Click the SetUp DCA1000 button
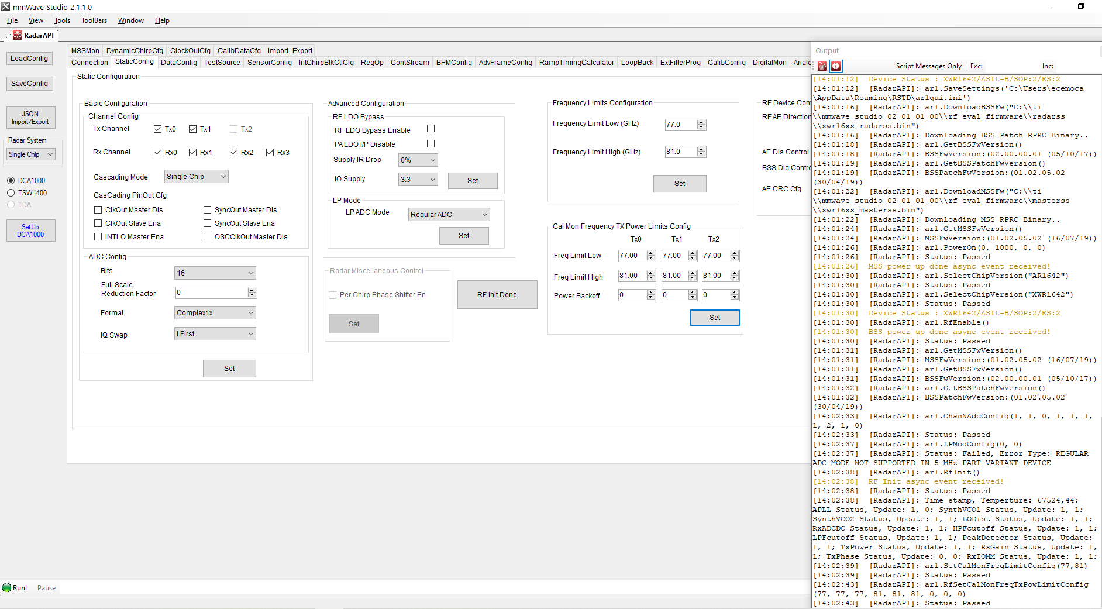1102x609 pixels. [x=30, y=230]
